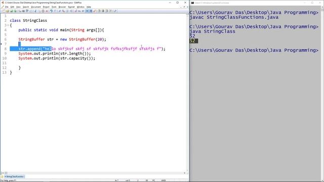
Task: Open the Browser menu
Action: pos(62,7)
